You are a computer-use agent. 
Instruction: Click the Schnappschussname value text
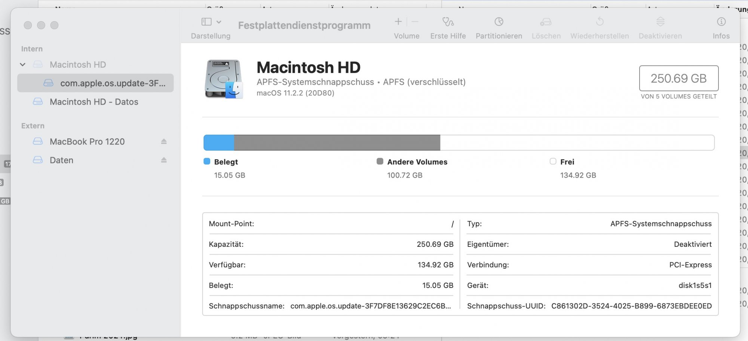click(x=371, y=306)
